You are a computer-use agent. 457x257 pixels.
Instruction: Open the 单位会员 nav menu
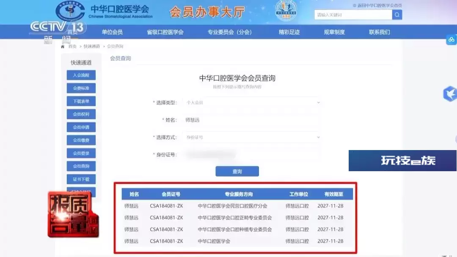point(112,32)
